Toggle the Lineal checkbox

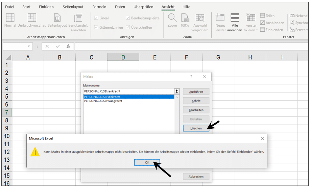(x=96, y=18)
